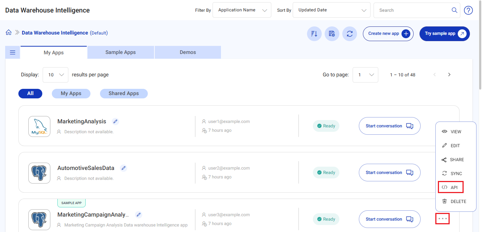Click the sort order icon button
The image size is (482, 232).
(314, 34)
